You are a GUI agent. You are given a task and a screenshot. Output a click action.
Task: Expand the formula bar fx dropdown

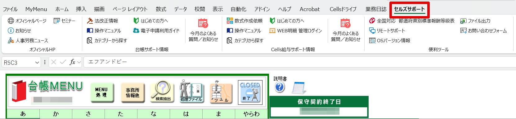click(79, 62)
